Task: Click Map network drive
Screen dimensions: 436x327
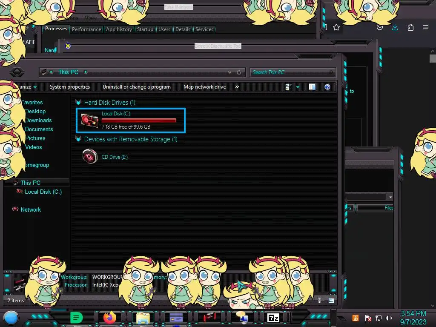Action: 205,87
